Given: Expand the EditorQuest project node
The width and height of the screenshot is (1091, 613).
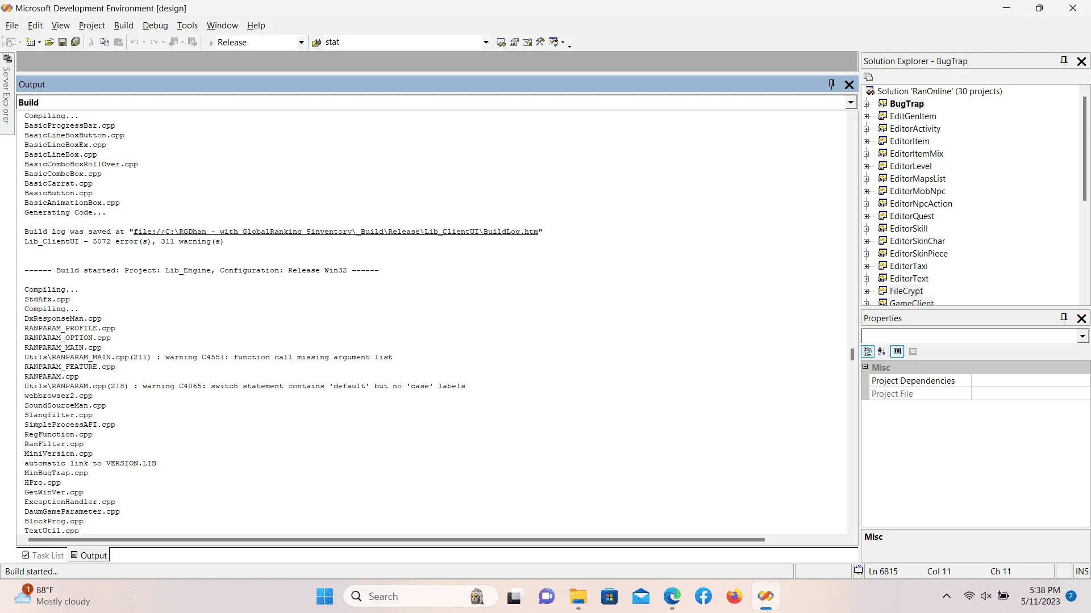Looking at the screenshot, I should 867,216.
